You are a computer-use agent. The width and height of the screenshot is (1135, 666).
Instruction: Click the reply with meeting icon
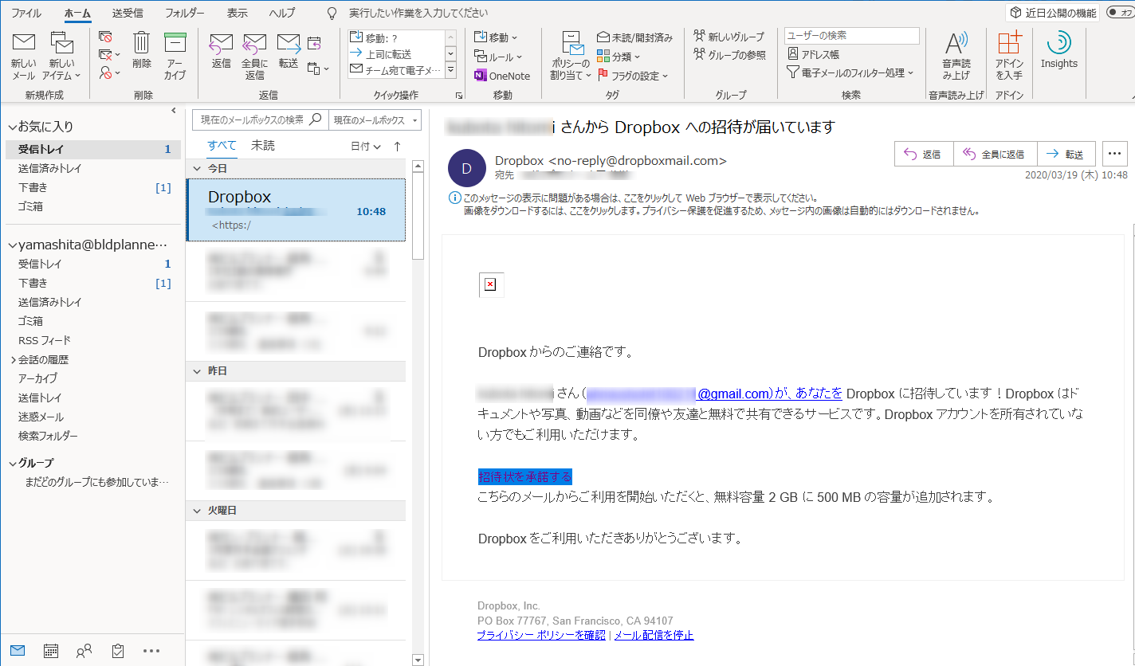click(314, 43)
